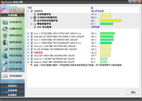Open 视频系统信息 monitor icon
Image resolution: width=142 pixels, height=101 pixels.
[5, 36]
